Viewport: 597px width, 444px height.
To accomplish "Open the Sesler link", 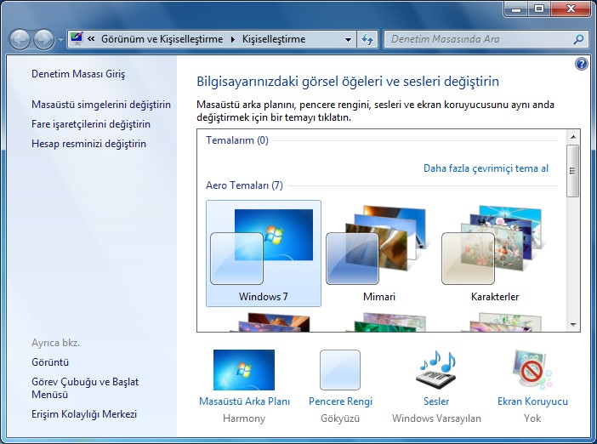I will pyautogui.click(x=436, y=401).
